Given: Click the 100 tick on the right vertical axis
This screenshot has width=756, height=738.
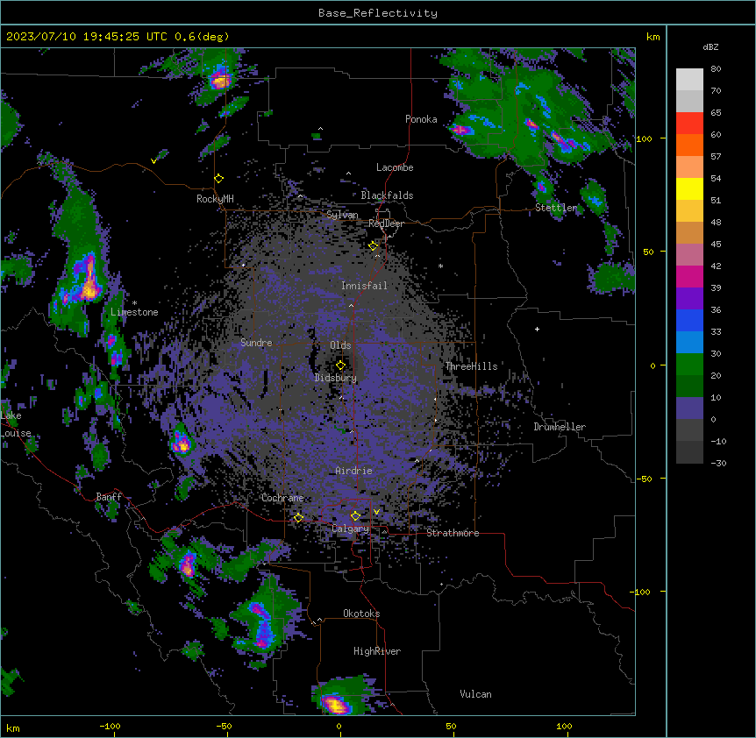Looking at the screenshot, I should point(644,138).
